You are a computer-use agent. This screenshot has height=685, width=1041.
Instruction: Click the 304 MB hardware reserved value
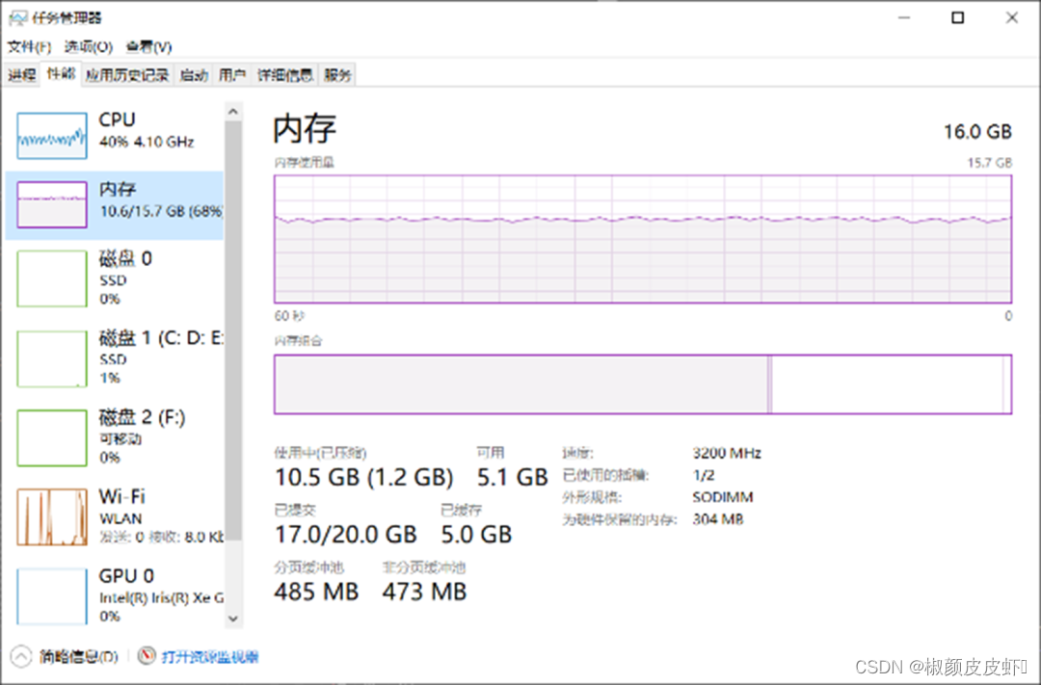pyautogui.click(x=718, y=519)
